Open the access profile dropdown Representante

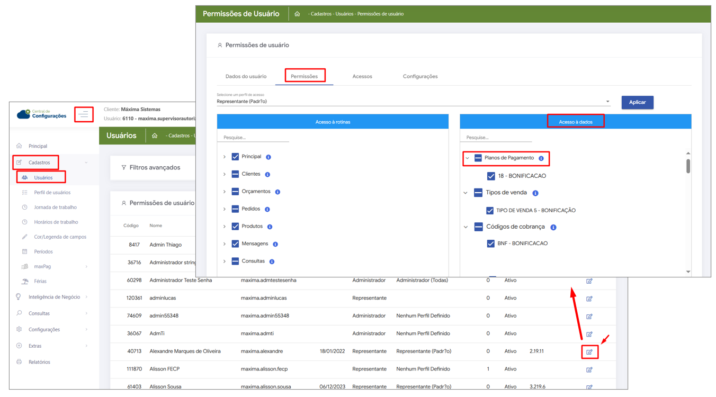pos(413,102)
